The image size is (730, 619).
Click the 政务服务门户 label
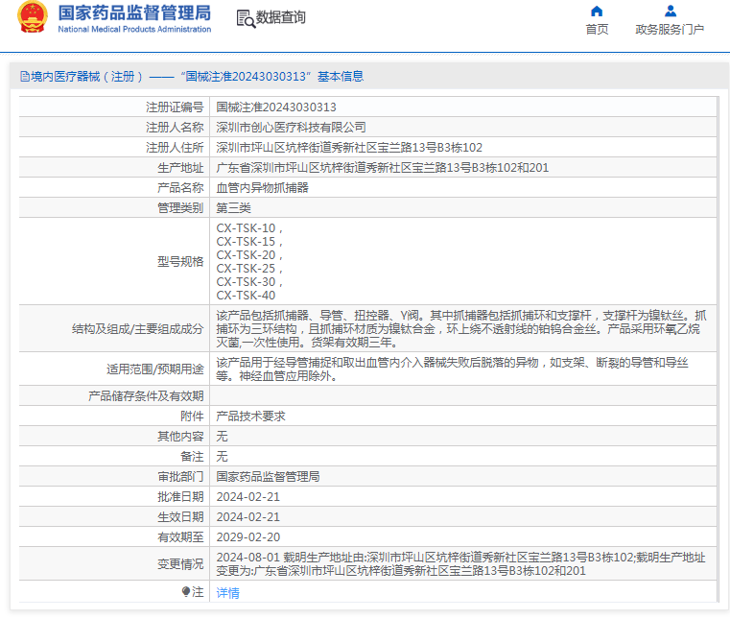(670, 30)
